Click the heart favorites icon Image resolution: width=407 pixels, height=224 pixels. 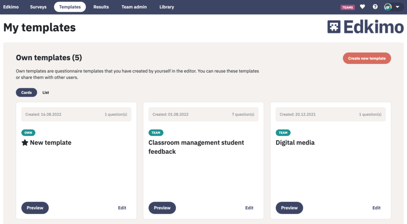tap(362, 7)
